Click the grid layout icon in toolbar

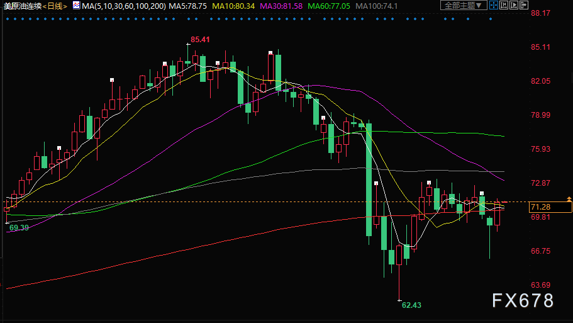point(494,6)
